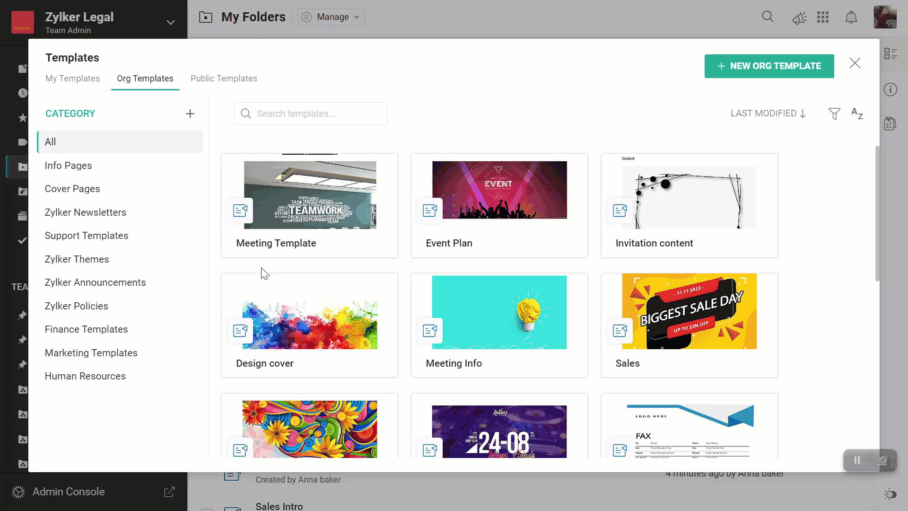The height and width of the screenshot is (511, 908).
Task: Open the apps grid launcher
Action: click(x=823, y=18)
